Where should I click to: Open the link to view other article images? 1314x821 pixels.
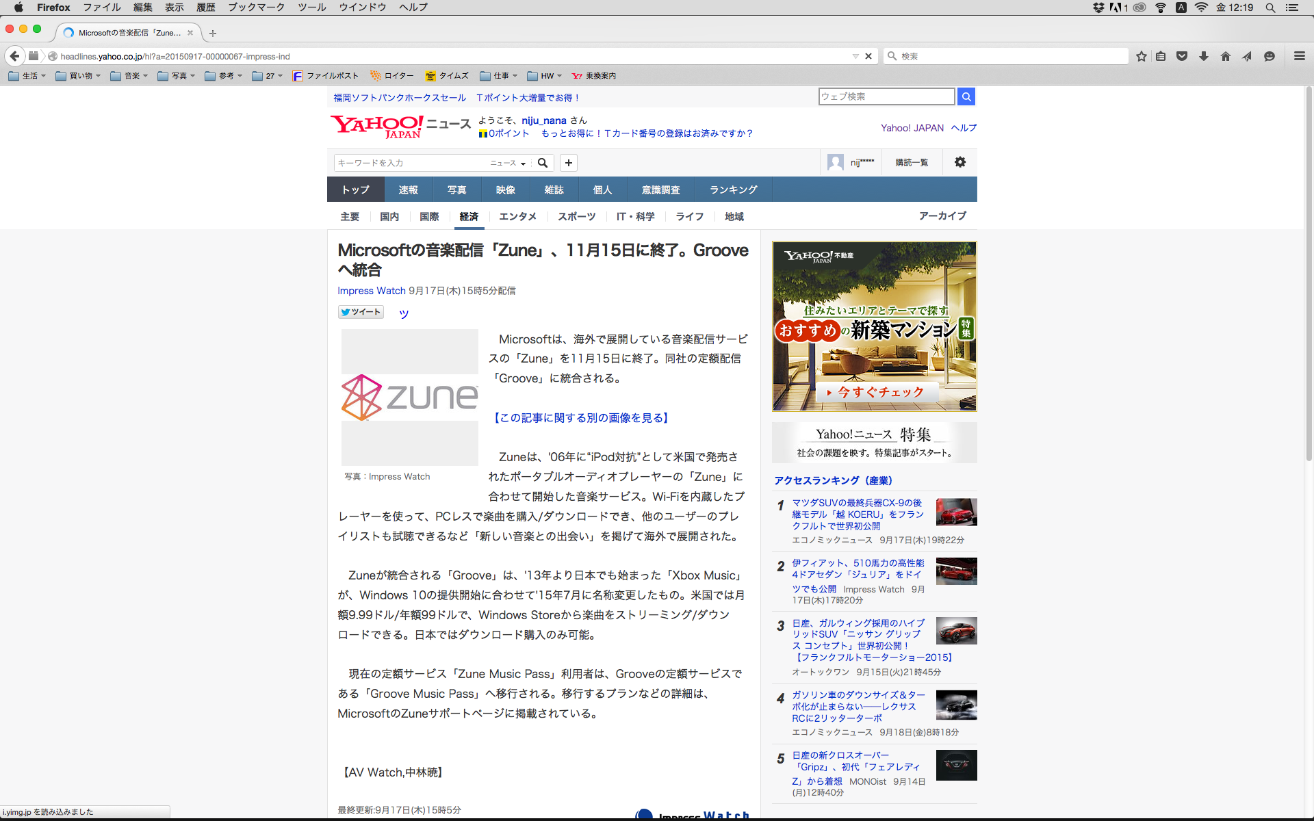581,417
